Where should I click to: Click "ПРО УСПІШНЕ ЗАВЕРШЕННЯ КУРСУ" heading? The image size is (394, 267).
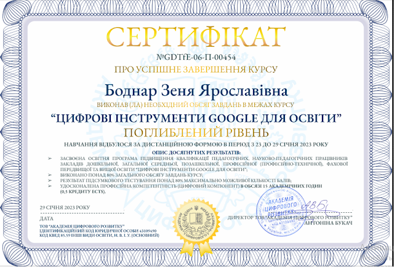tap(196, 70)
